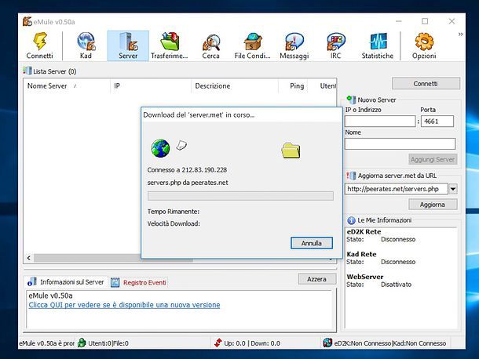Click the Le Mie Informazioni info icon
Image resolution: width=479 pixels, height=359 pixels.
tap(351, 220)
